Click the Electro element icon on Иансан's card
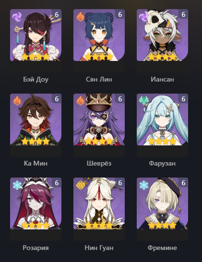Screen dimensions: 202x262 pyautogui.click(x=143, y=17)
